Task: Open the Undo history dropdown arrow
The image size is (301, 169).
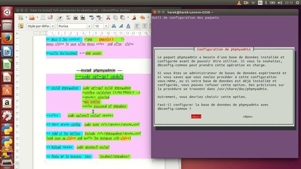Action: [x=148, y=18]
